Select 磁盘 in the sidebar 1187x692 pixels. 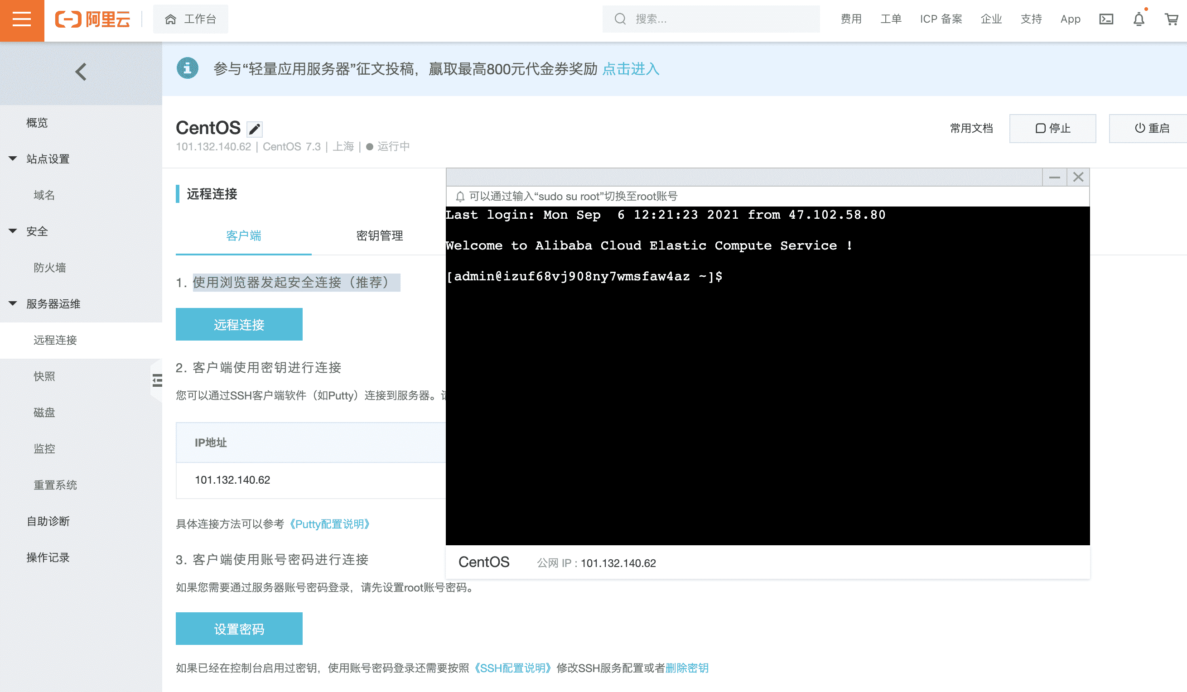44,413
